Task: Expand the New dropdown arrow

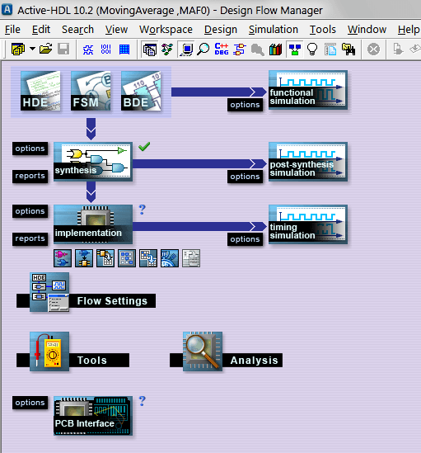Action: point(33,50)
